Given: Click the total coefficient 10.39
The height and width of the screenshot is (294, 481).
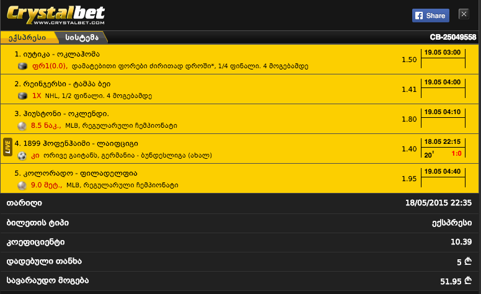Looking at the screenshot, I should click(461, 242).
